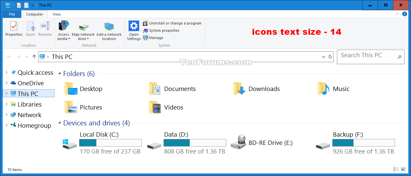Click Add a network location
Viewport: 411px width, 176px height.
[109, 31]
